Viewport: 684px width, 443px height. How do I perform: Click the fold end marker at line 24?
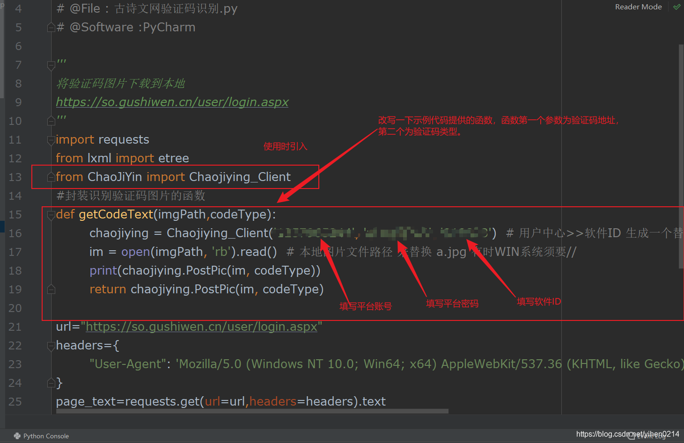pyautogui.click(x=51, y=383)
